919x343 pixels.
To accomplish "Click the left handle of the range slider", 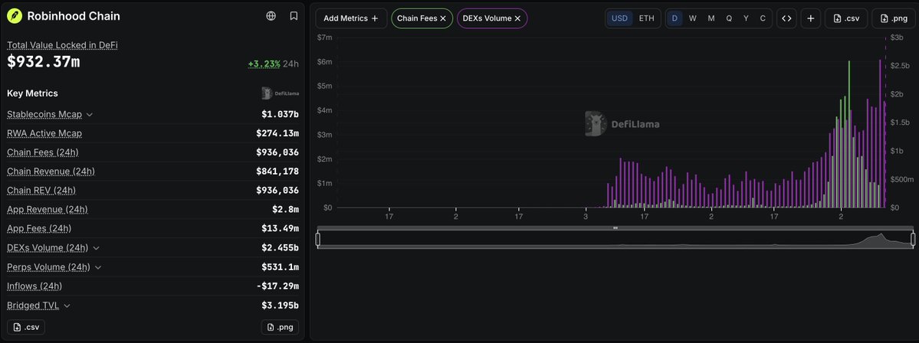I will pyautogui.click(x=318, y=239).
